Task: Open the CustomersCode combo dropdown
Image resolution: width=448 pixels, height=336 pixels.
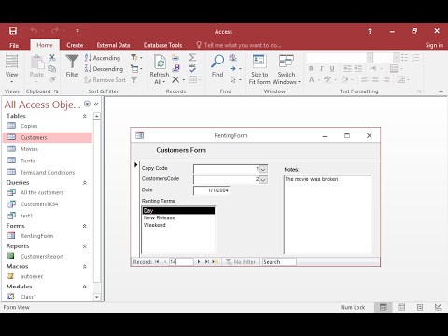Action: [x=263, y=180]
